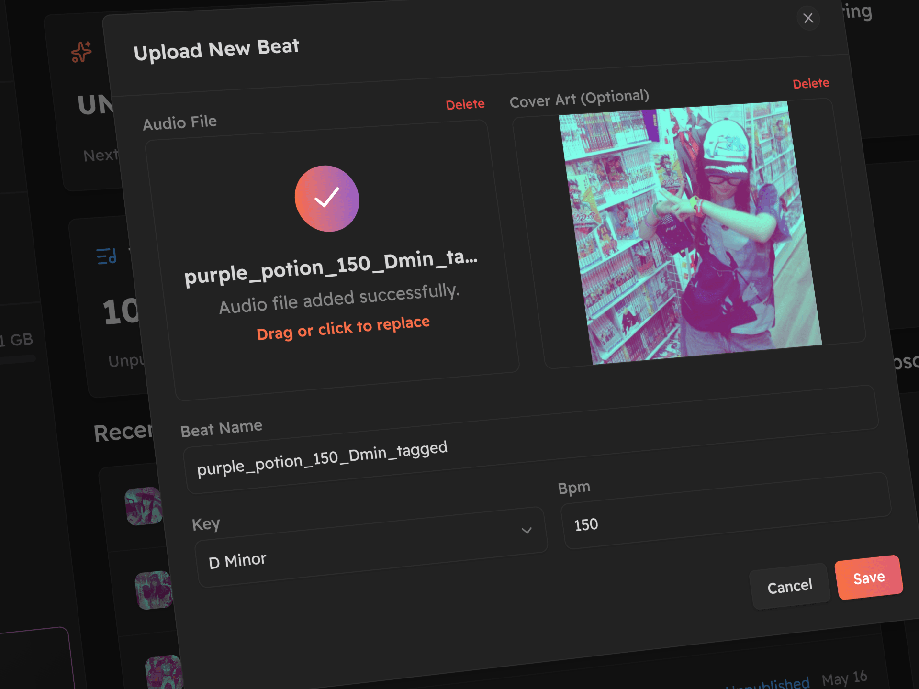Open first recent beat thumbnail behind dialog
The width and height of the screenshot is (919, 689).
pyautogui.click(x=144, y=506)
